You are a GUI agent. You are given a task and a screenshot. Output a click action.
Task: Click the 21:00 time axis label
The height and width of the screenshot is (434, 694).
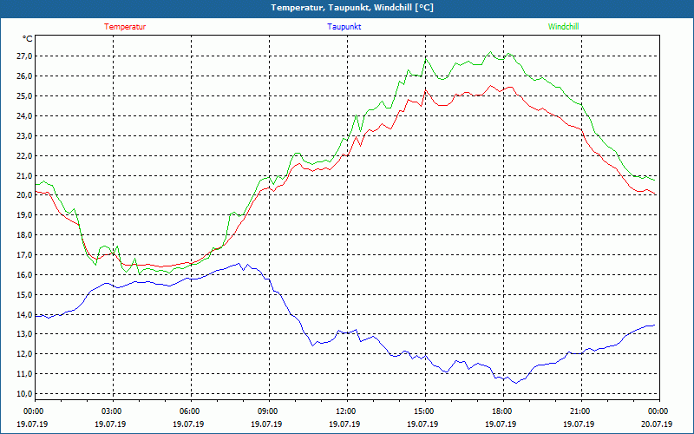tap(579, 411)
